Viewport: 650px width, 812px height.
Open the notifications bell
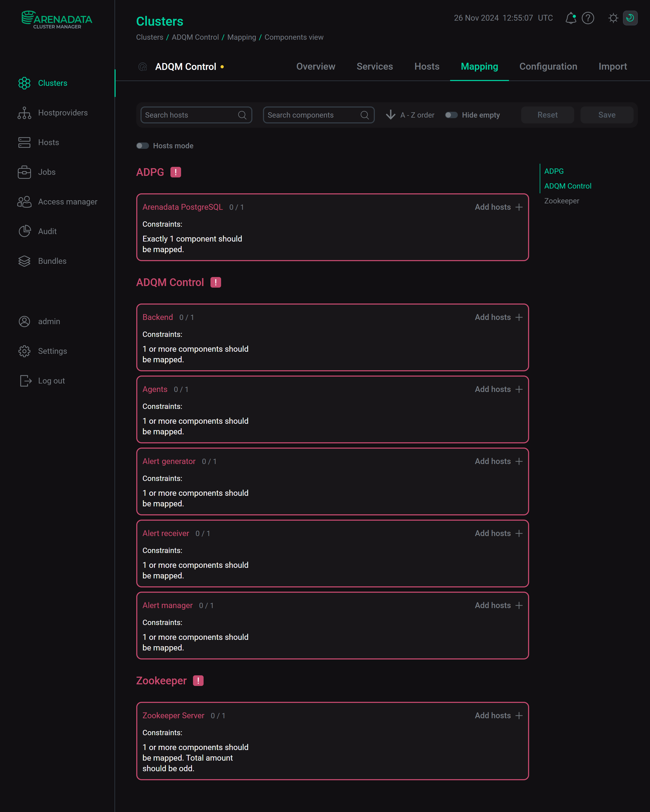(x=570, y=18)
